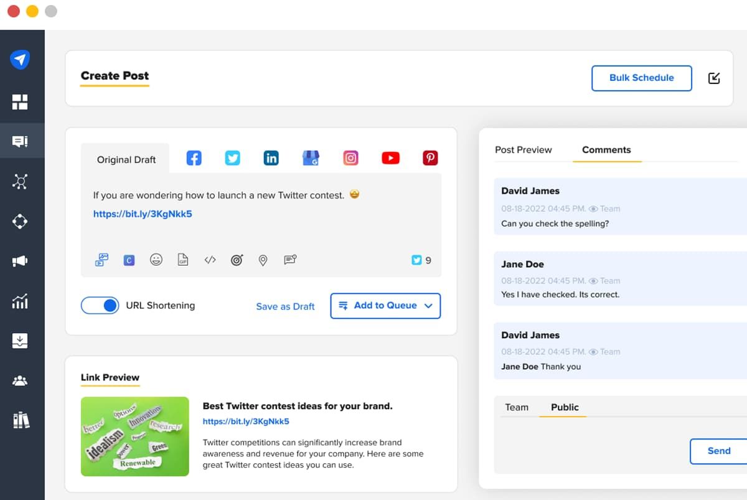The height and width of the screenshot is (500, 747).
Task: Open UTM tracking parameters
Action: coord(237,260)
